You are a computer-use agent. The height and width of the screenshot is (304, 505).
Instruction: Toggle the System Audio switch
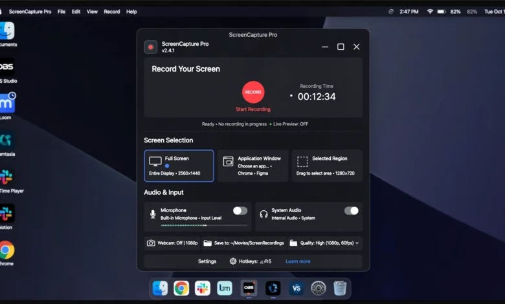pyautogui.click(x=352, y=211)
